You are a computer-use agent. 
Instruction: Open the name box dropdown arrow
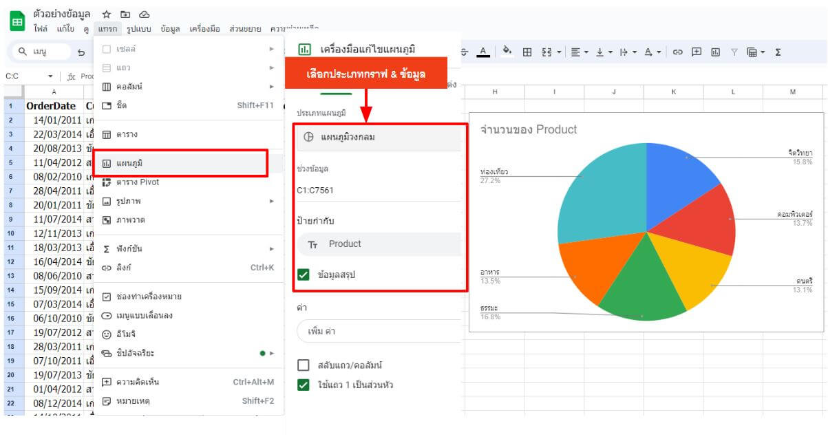coord(50,76)
